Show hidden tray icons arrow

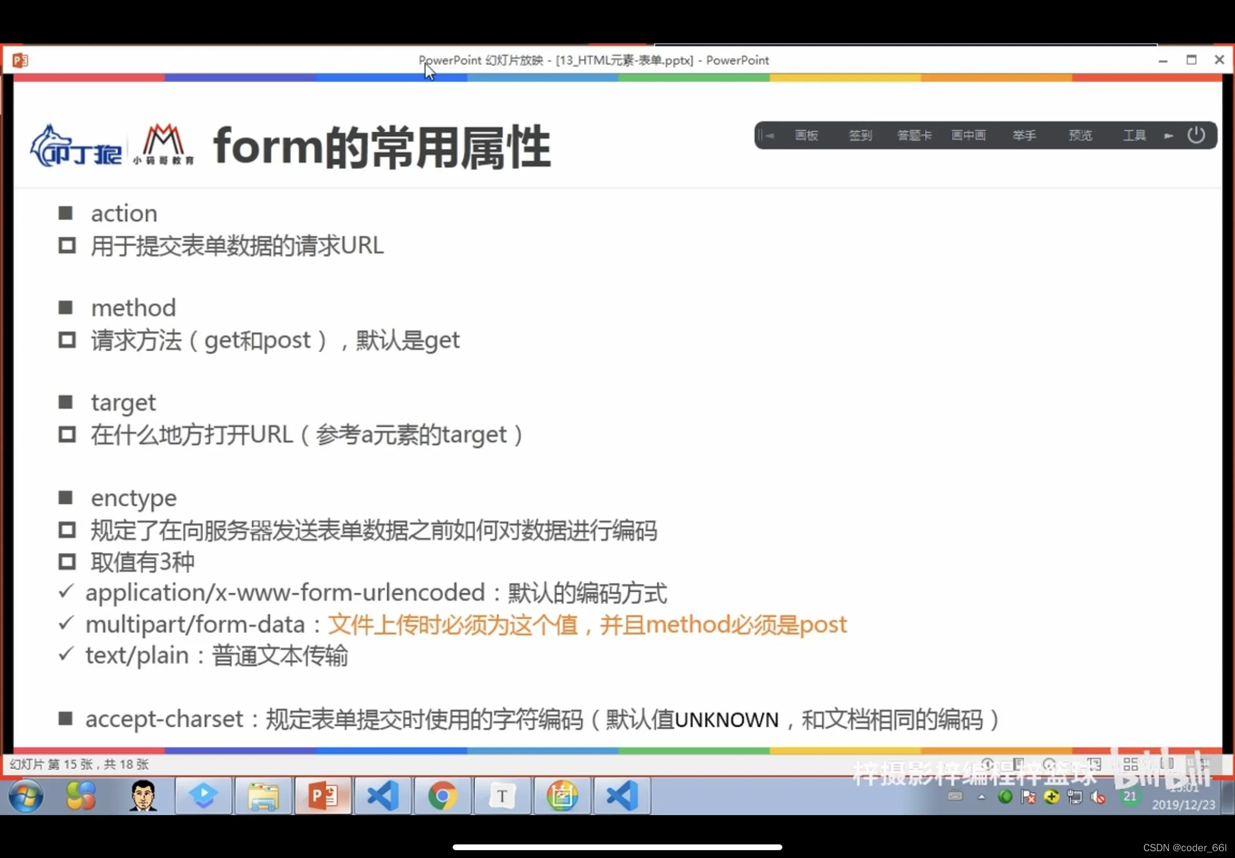(x=982, y=797)
